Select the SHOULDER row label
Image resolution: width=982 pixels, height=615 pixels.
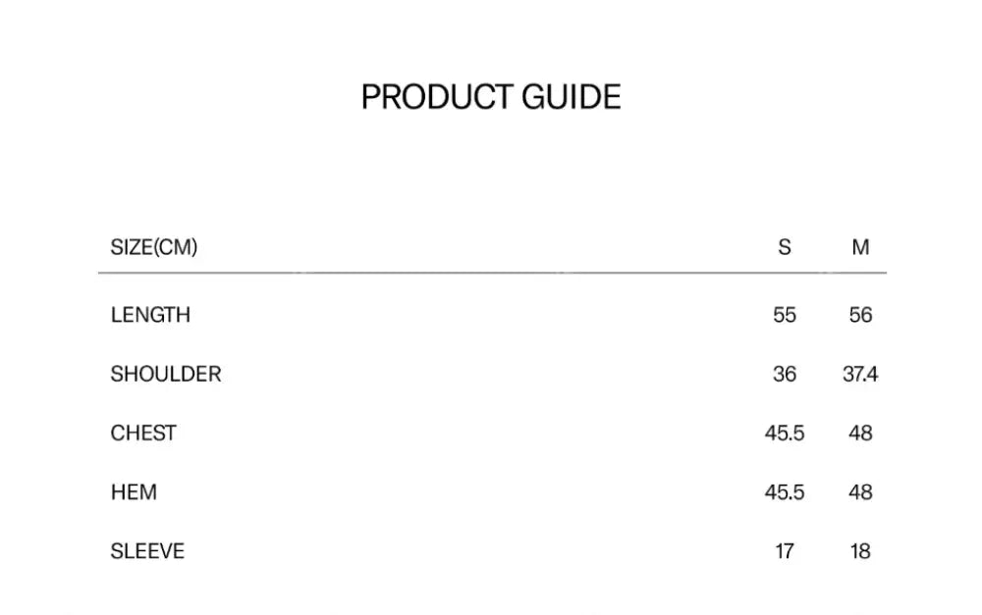(166, 374)
